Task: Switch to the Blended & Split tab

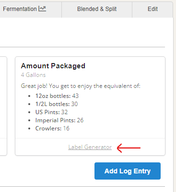Action: tap(97, 9)
